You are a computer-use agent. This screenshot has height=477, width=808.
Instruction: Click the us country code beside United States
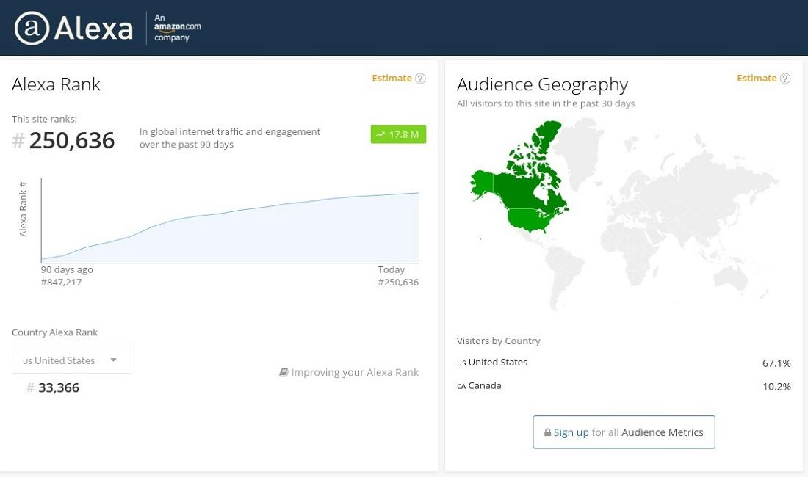pos(462,363)
